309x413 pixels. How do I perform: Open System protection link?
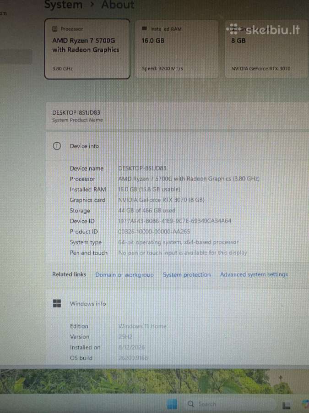187,274
